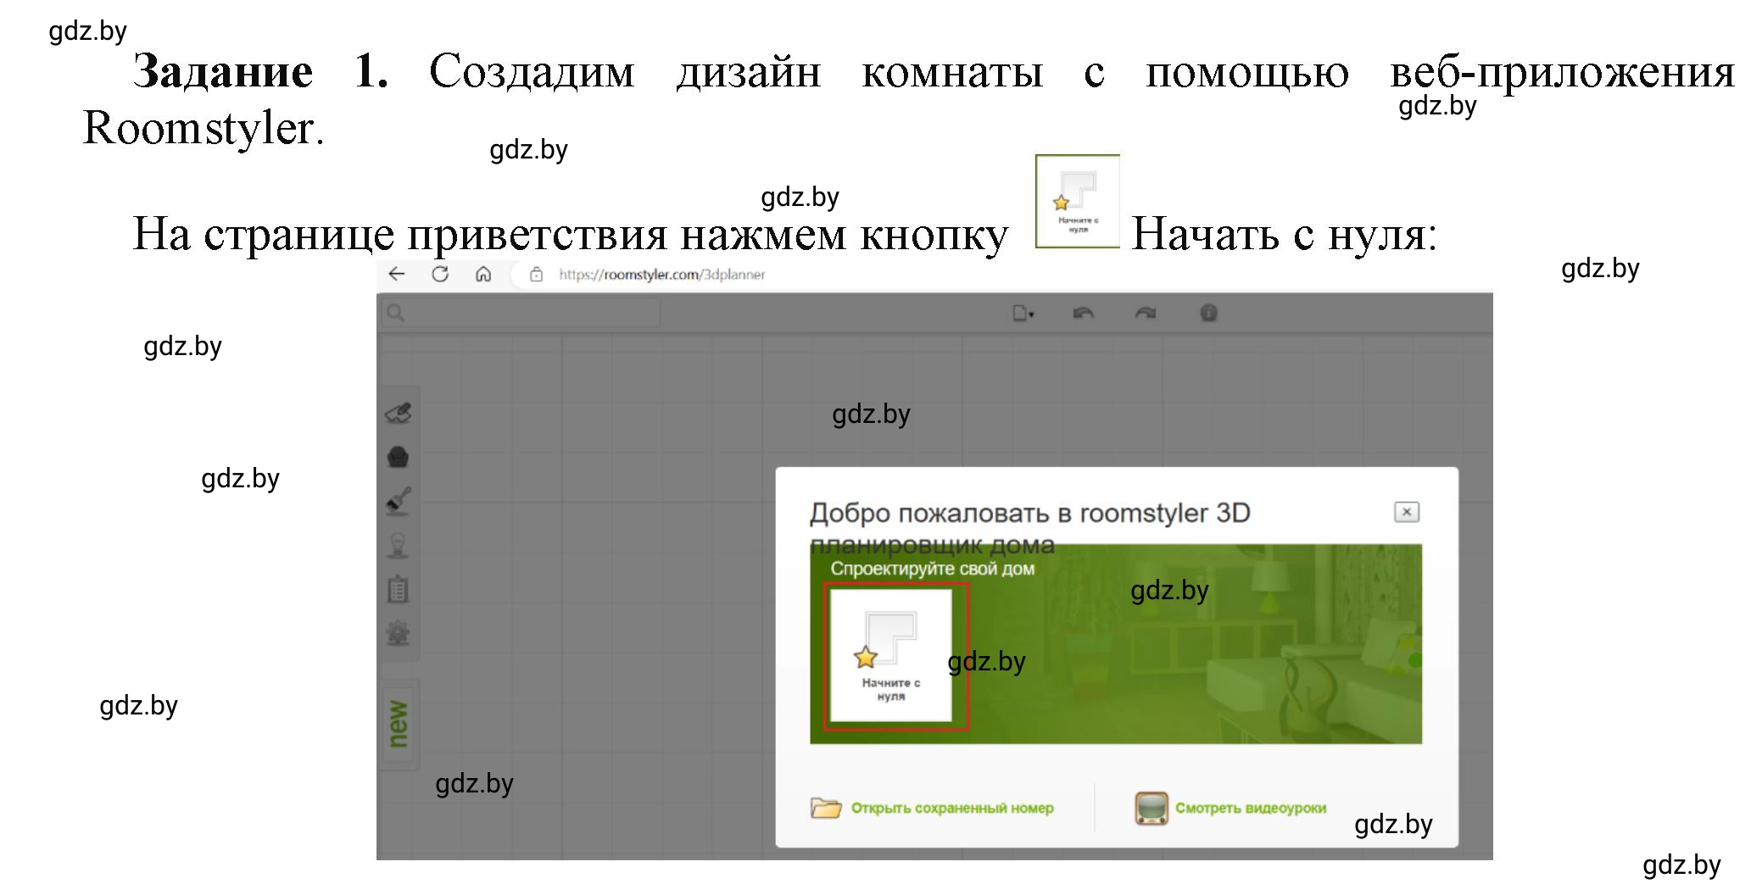Image resolution: width=1751 pixels, height=895 pixels.
Task: Open the lamp lighting tool
Action: [398, 545]
